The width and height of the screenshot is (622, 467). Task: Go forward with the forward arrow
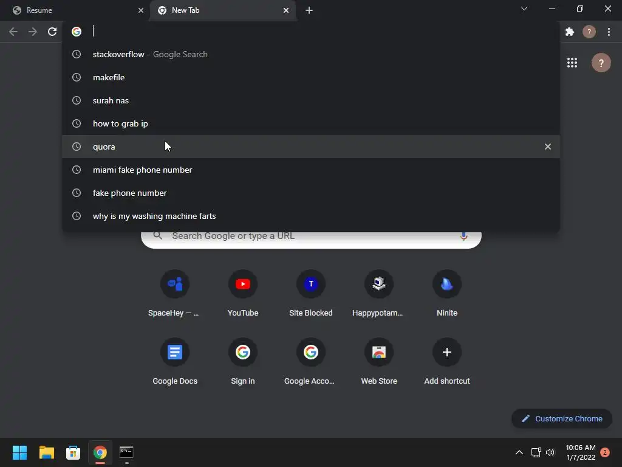(33, 32)
